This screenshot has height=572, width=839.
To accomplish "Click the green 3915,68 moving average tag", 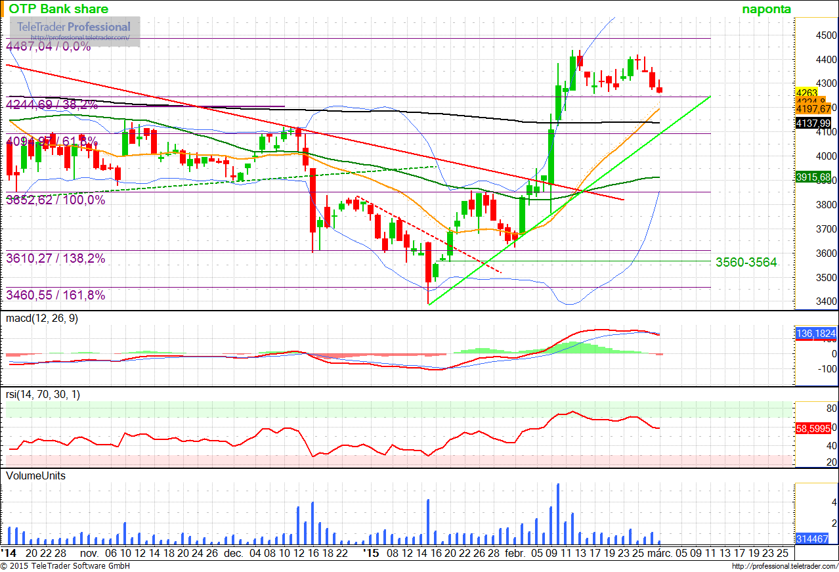I will click(814, 177).
